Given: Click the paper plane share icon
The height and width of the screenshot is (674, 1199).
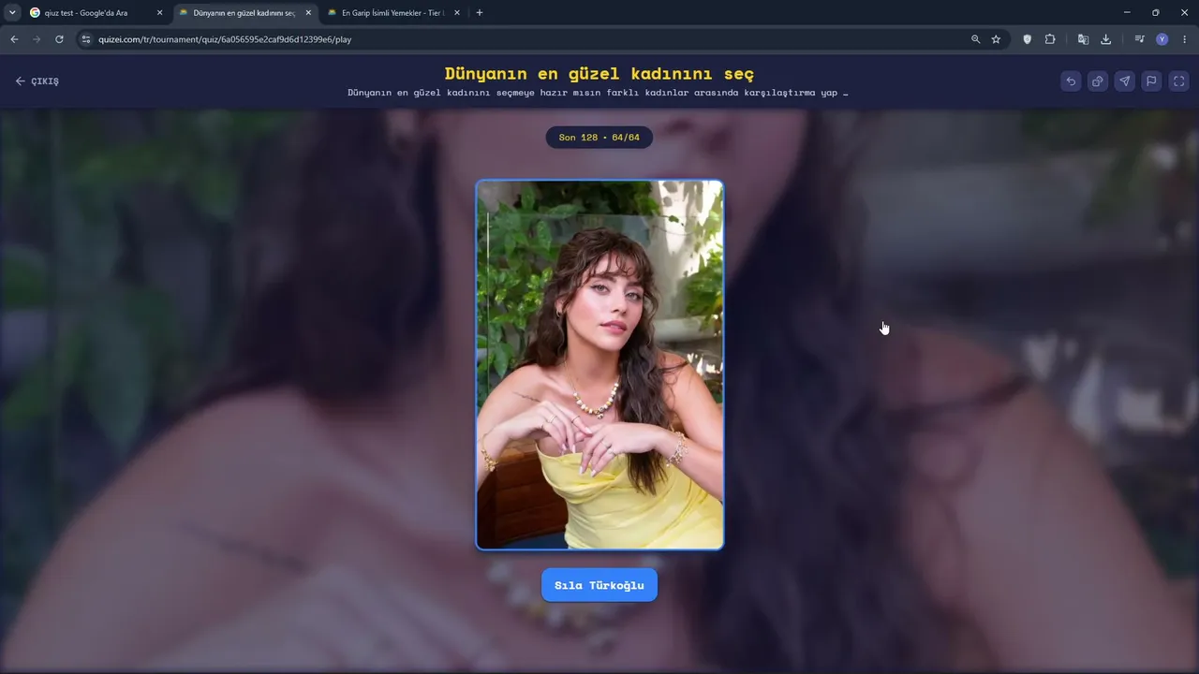Looking at the screenshot, I should [1125, 81].
